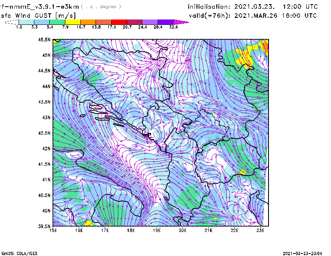Click the light blue 3.3–5.4 legend swatch

[42, 22]
